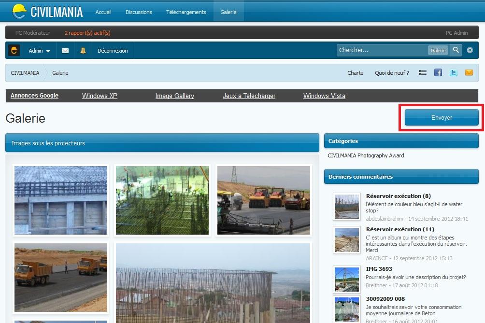Open the Discussions tab
485x323 pixels.
pyautogui.click(x=139, y=12)
